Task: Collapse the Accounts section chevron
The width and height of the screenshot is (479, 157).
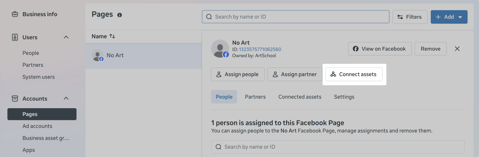Action: tap(66, 98)
